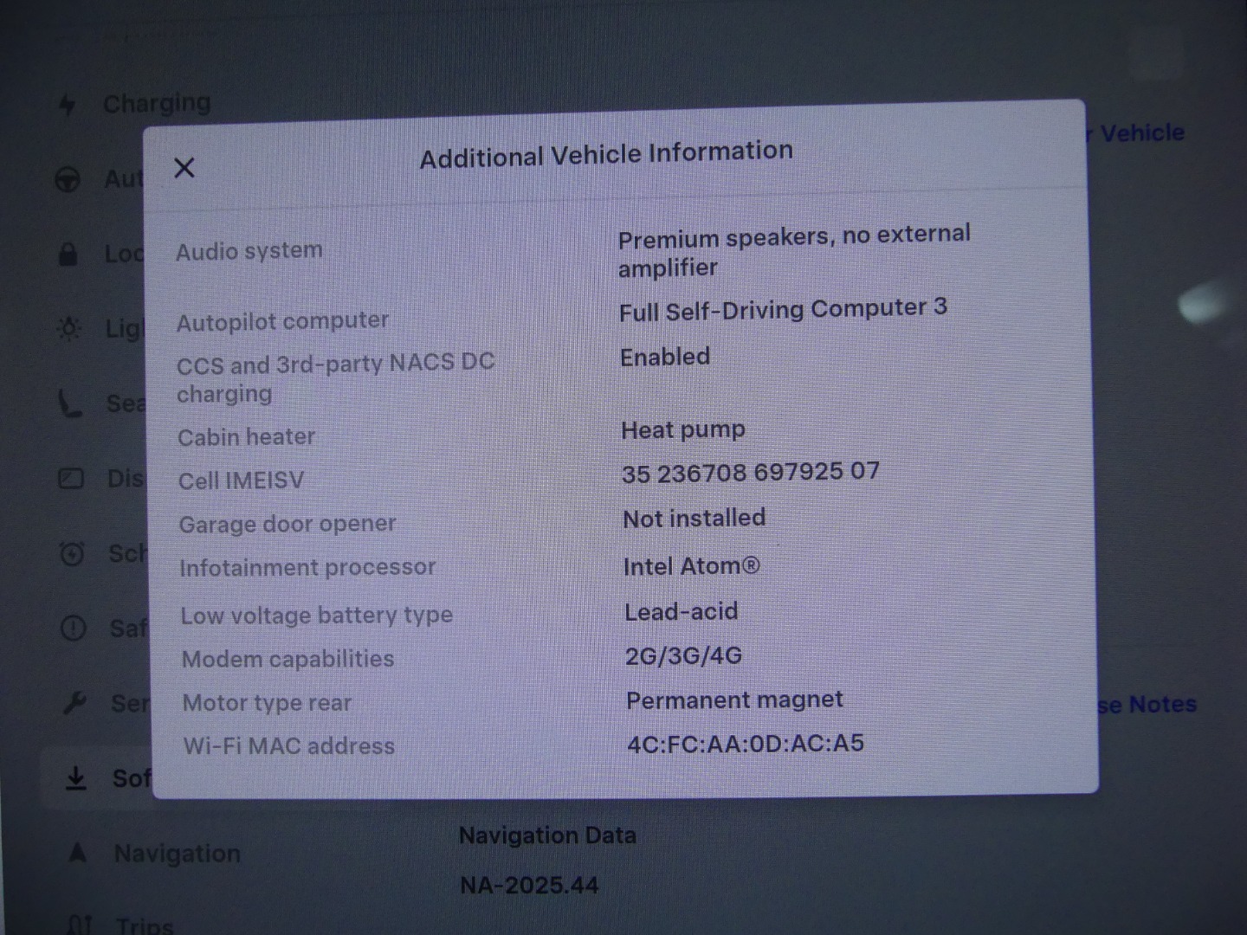Tap the Vehicle link behind the dialog
Image resolution: width=1247 pixels, height=935 pixels.
click(x=1141, y=133)
